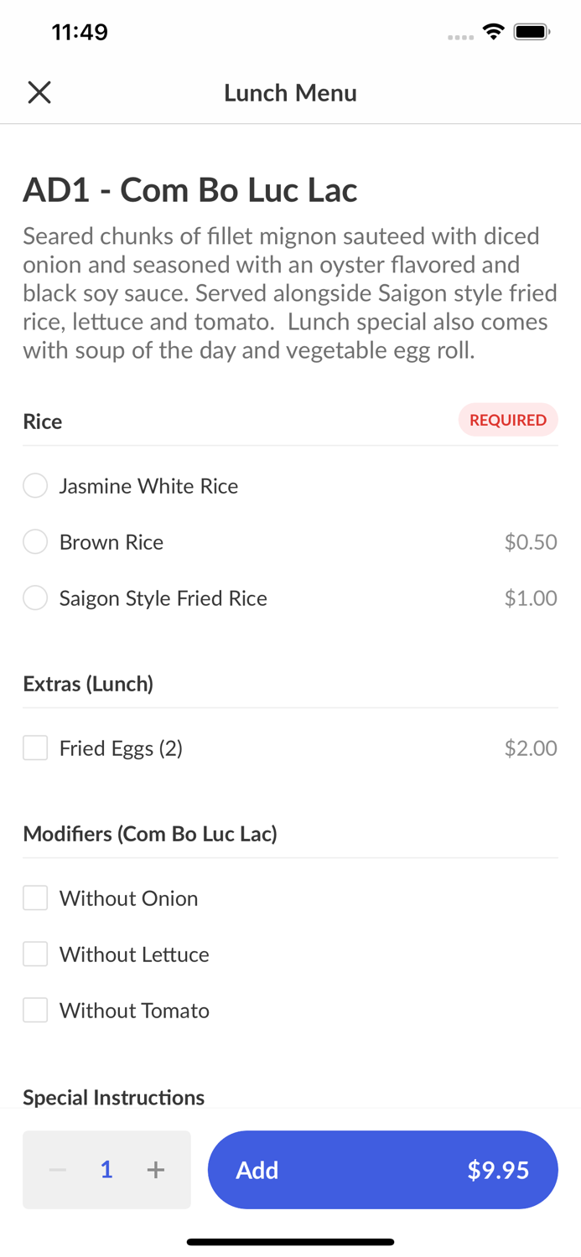The height and width of the screenshot is (1257, 581).
Task: Tap the Special Instructions section
Action: coord(113,1097)
